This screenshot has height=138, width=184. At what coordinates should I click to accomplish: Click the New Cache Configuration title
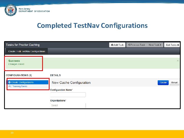tap(71, 83)
